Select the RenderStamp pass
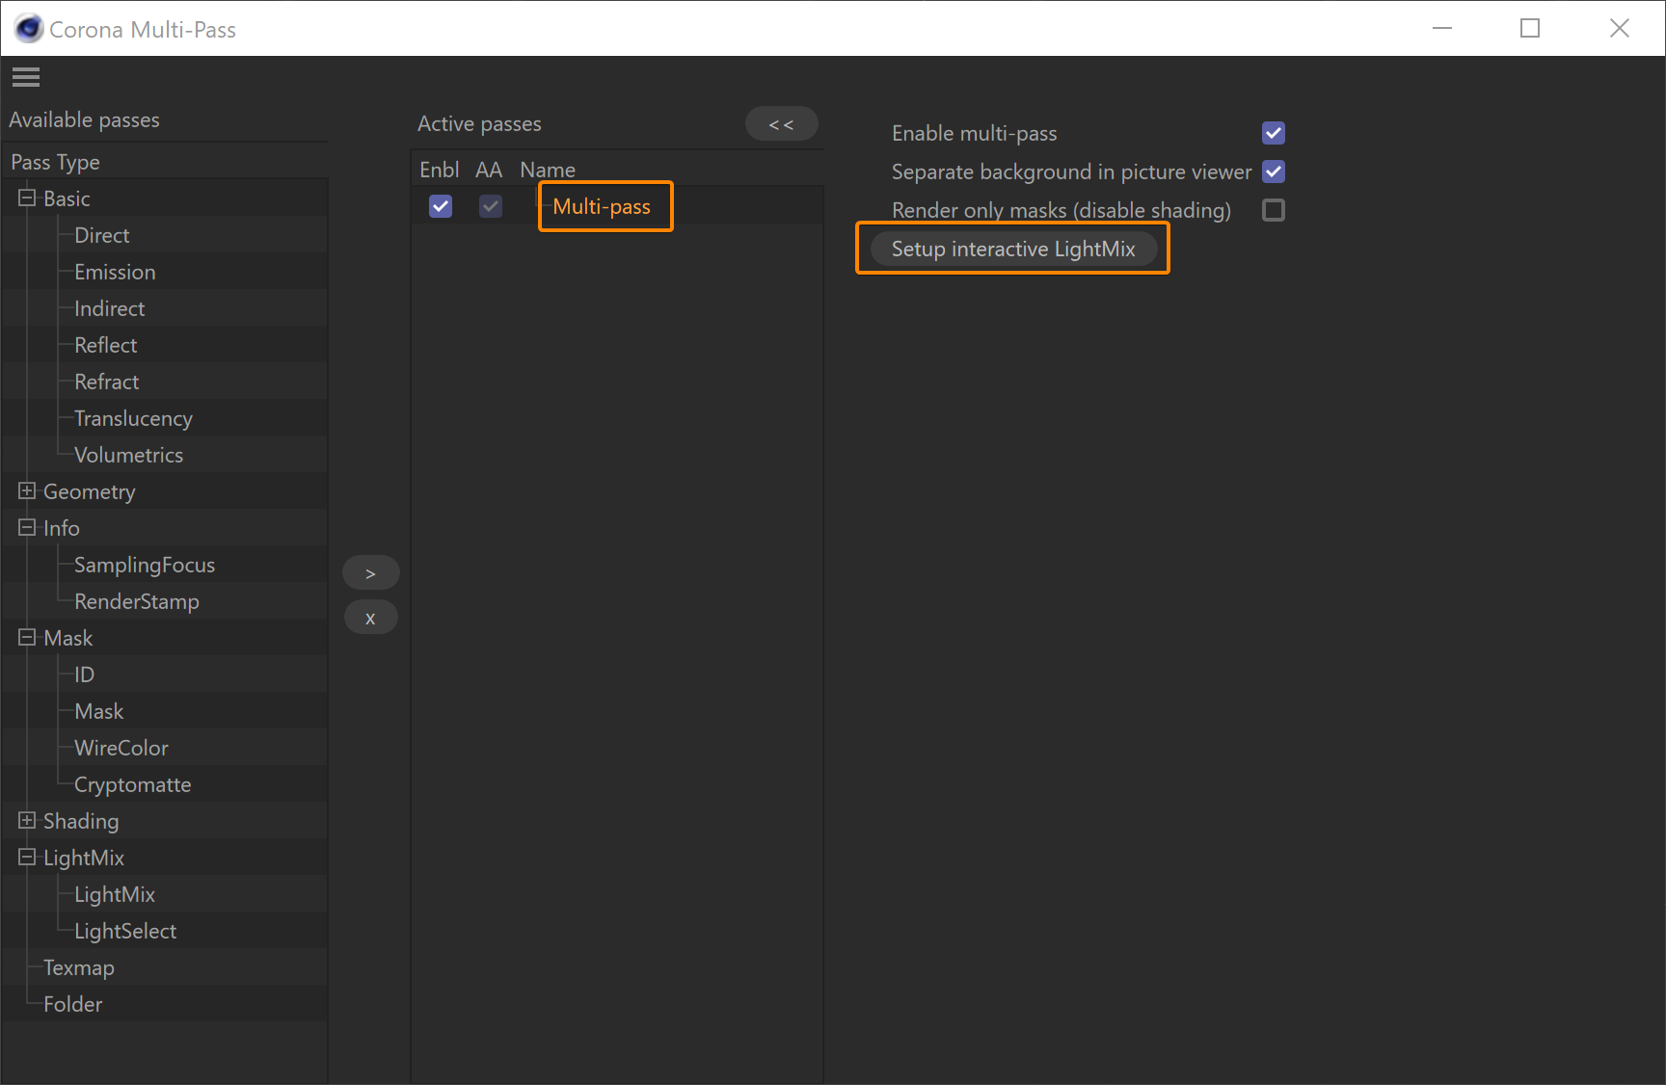 pos(137,601)
